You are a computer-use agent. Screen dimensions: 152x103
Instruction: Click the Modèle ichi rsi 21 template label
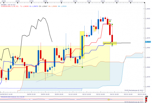click(x=8, y=5)
